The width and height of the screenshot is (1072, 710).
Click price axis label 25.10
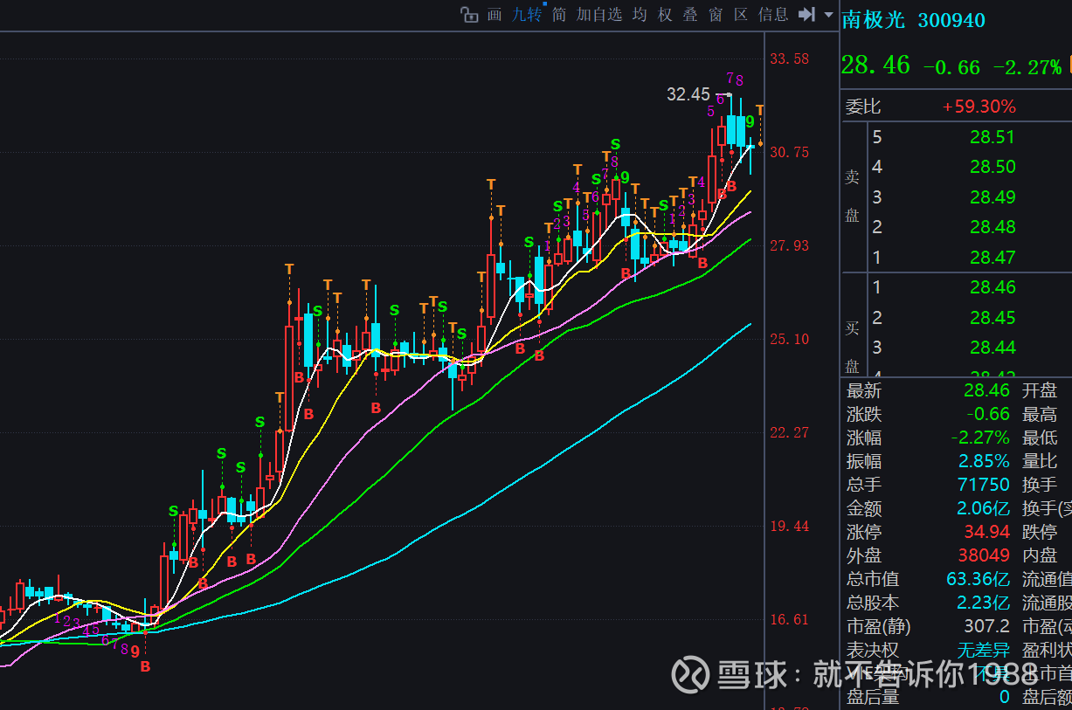(x=789, y=339)
